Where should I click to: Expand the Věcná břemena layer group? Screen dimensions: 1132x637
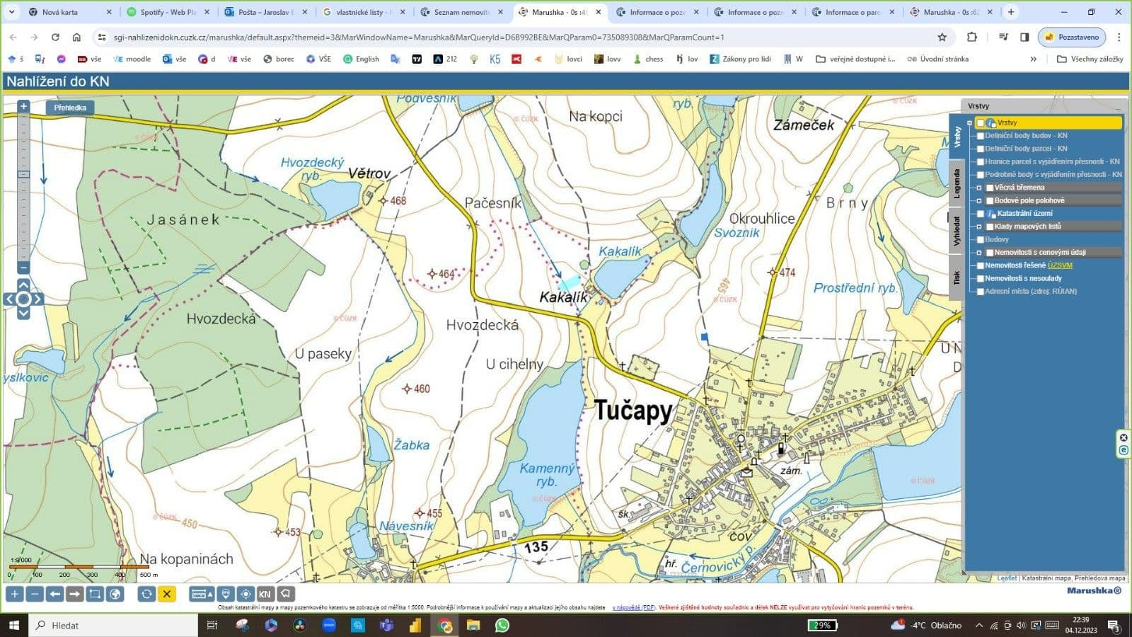(x=979, y=188)
